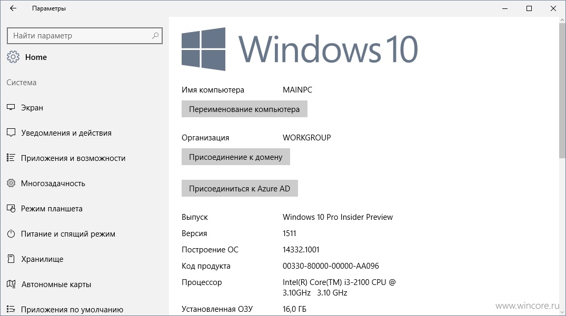Click the Экран monitor icon
Screen dimensions: 566x316
(x=11, y=107)
